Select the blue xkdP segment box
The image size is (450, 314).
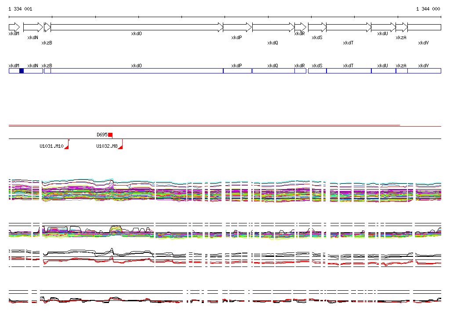click(x=237, y=71)
